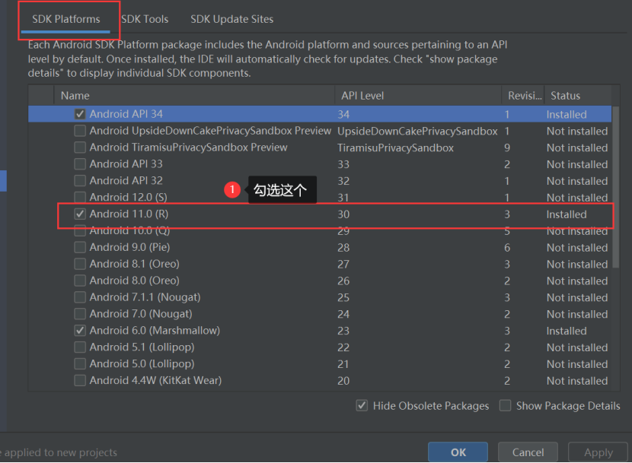The width and height of the screenshot is (632, 463).
Task: Toggle the Android 11.0 (R) checkbox
Action: (80, 214)
